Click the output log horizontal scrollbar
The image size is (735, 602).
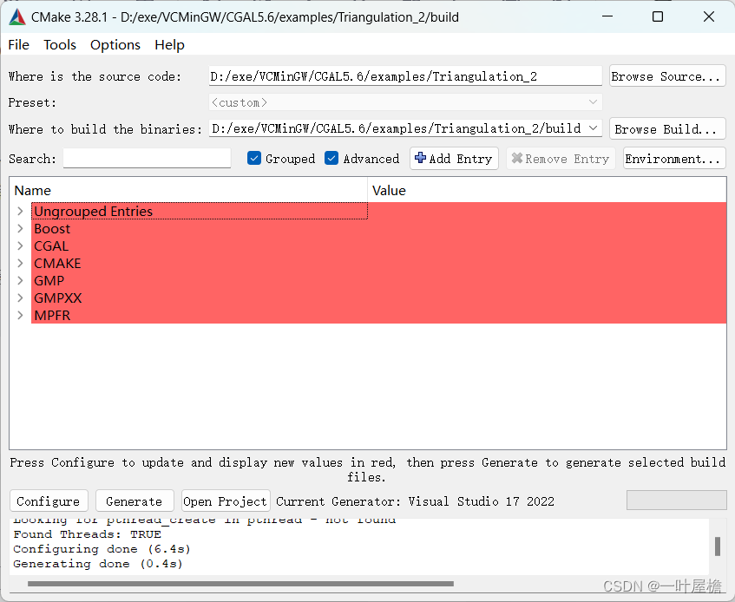[x=240, y=584]
